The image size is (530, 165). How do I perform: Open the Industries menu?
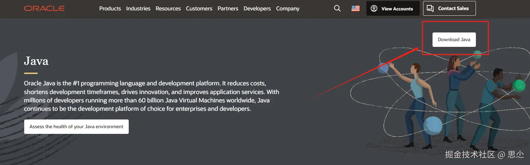click(138, 8)
